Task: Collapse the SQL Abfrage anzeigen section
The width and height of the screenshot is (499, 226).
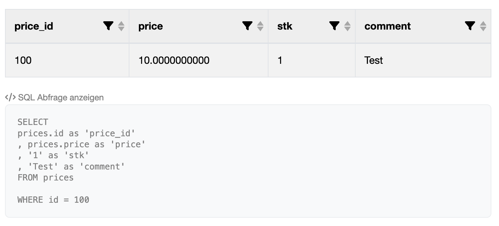Action: (x=61, y=97)
